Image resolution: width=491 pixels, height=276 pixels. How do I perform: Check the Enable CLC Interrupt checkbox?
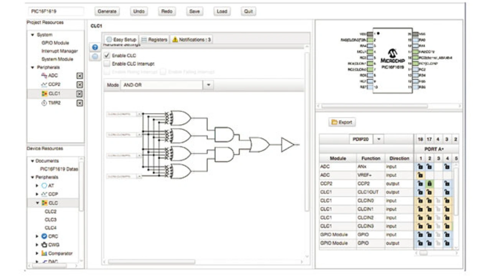coord(107,64)
